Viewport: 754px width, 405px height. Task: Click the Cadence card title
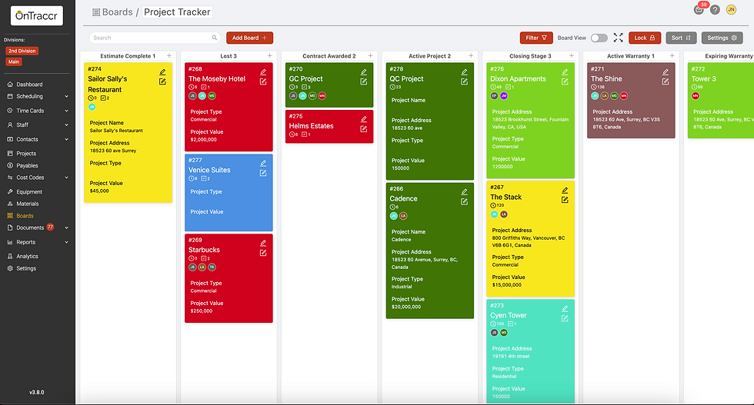click(x=403, y=198)
